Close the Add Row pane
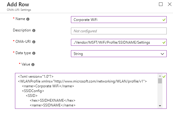Viewport: 173px width, 113px height. pyautogui.click(x=170, y=4)
